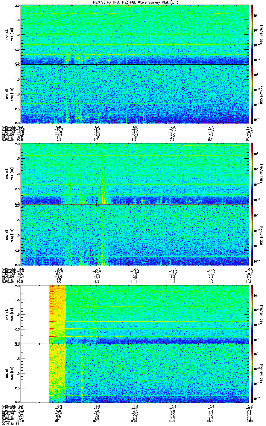Click the '0400' time tick label
The image size is (266, 426).
click(x=172, y=421)
